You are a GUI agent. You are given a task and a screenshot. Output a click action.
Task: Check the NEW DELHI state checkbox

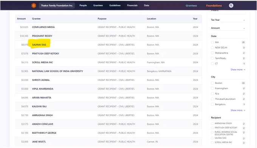point(212,48)
